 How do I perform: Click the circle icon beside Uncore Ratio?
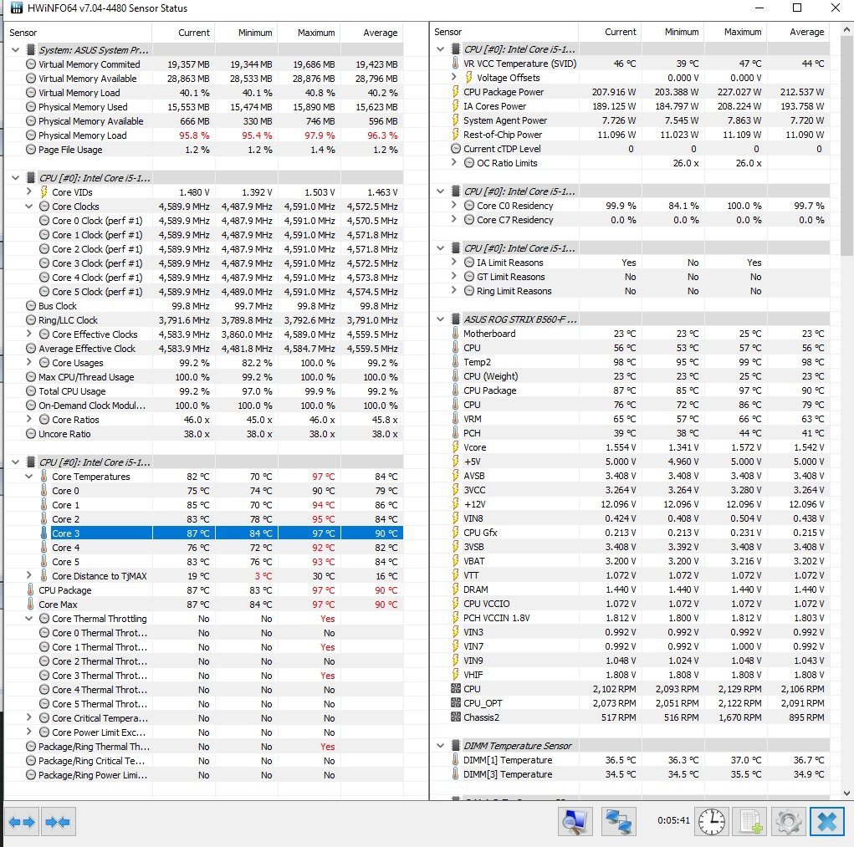(x=31, y=434)
